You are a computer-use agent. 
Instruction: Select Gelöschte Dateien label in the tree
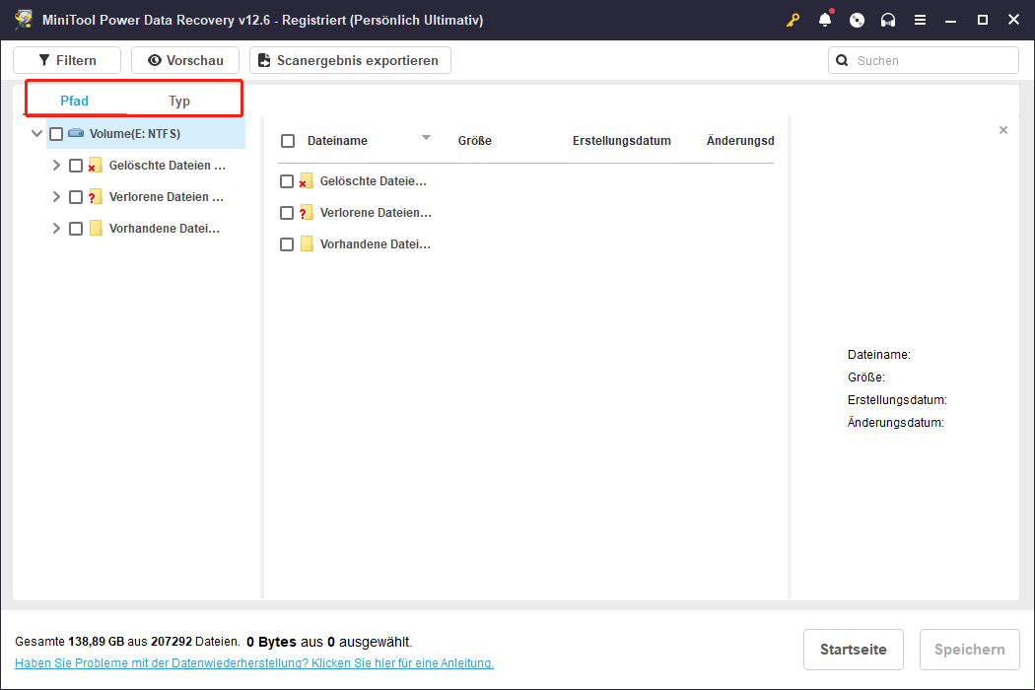point(167,165)
